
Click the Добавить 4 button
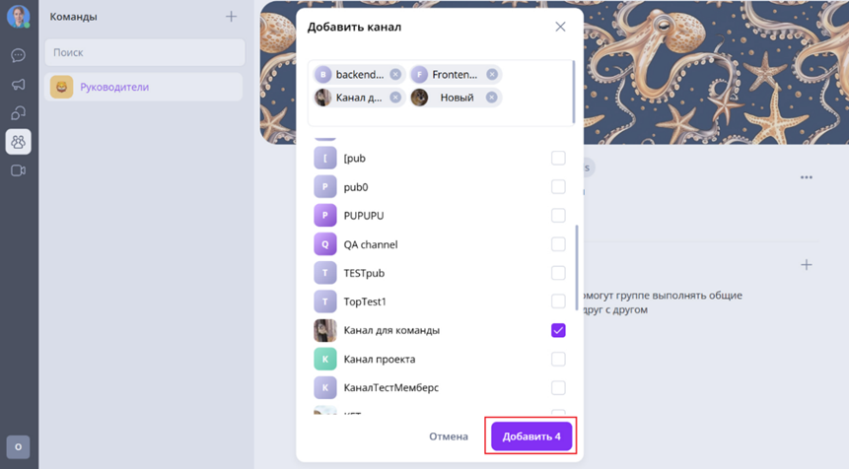tap(531, 436)
